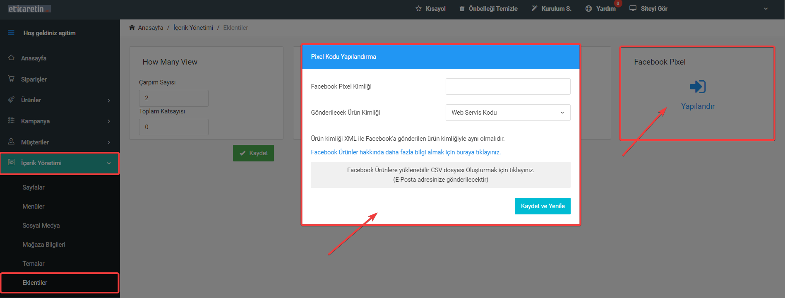Click the Önbelleği Temizle text
The height and width of the screenshot is (298, 785).
pos(493,9)
